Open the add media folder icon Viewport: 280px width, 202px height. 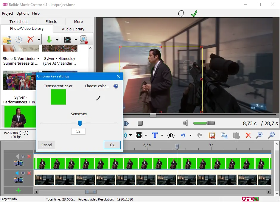(x=7, y=40)
